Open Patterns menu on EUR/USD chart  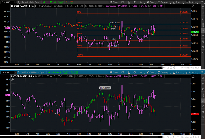click(192, 2)
